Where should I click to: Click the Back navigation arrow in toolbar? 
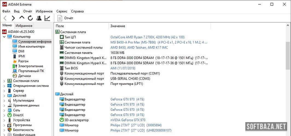[x=5, y=18]
